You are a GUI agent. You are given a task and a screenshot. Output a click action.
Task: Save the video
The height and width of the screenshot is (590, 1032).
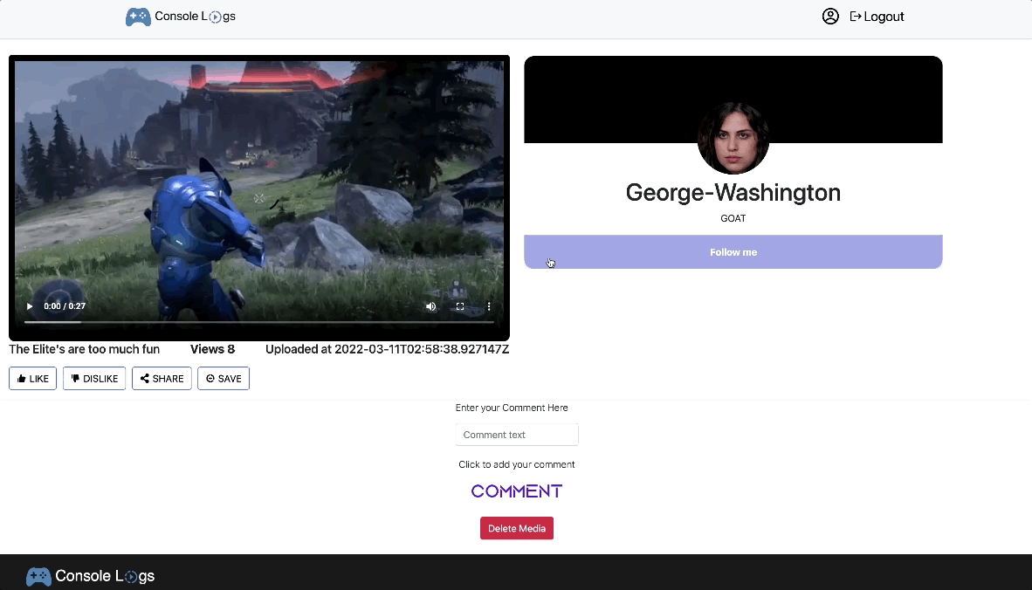click(224, 378)
